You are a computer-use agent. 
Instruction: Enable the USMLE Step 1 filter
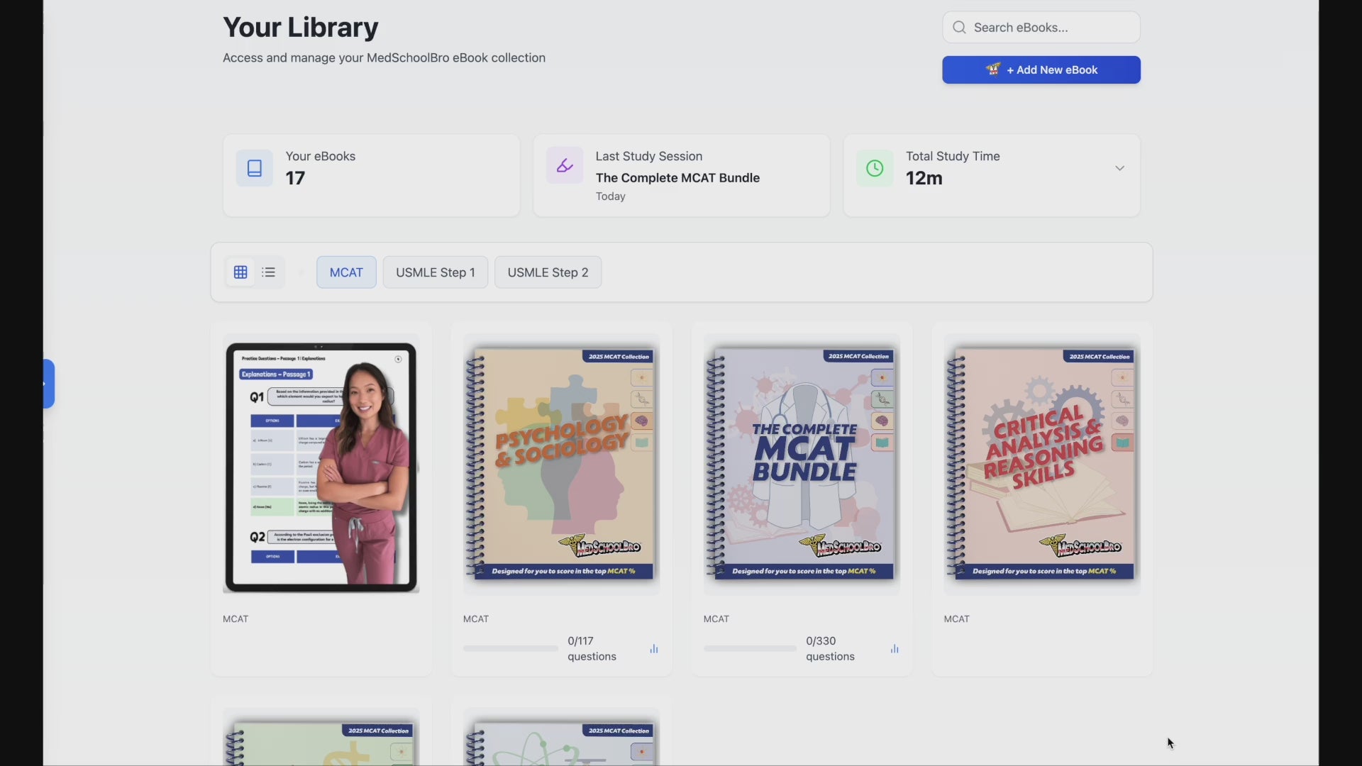click(435, 272)
